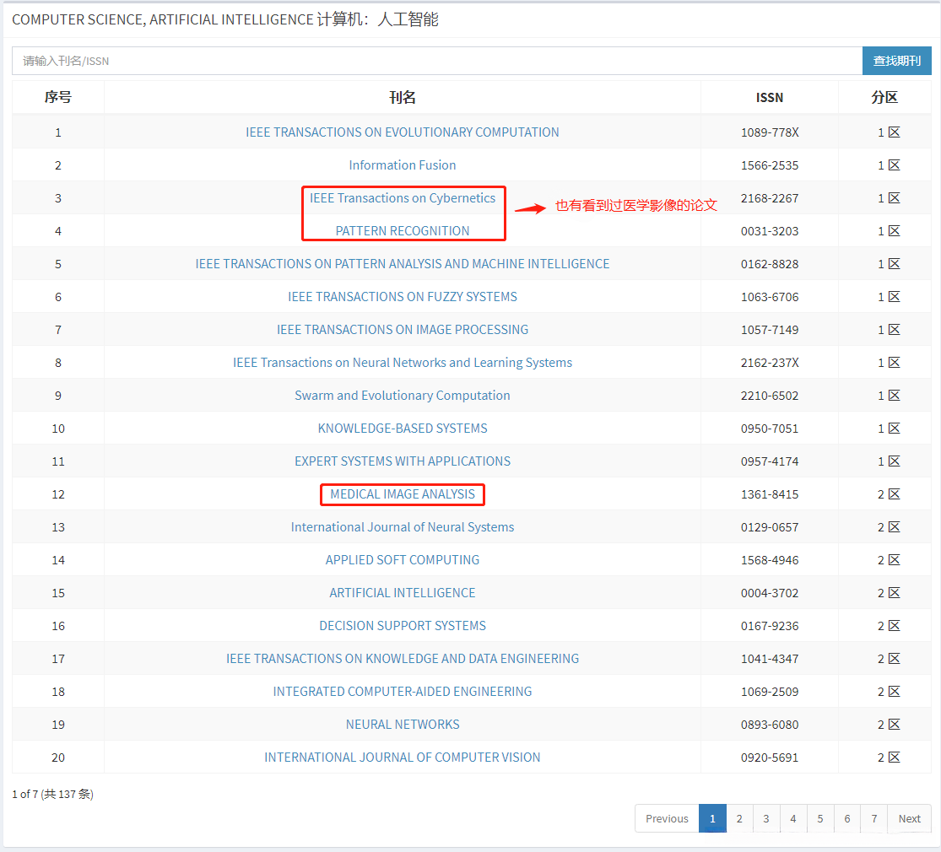Viewport: 941px width, 852px height.
Task: Select ISSN value 0031-3203
Action: coord(770,231)
